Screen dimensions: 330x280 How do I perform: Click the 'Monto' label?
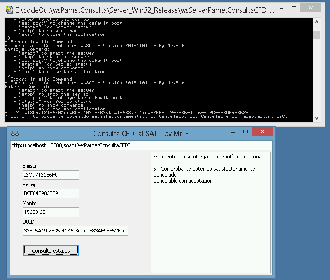[x=29, y=203]
